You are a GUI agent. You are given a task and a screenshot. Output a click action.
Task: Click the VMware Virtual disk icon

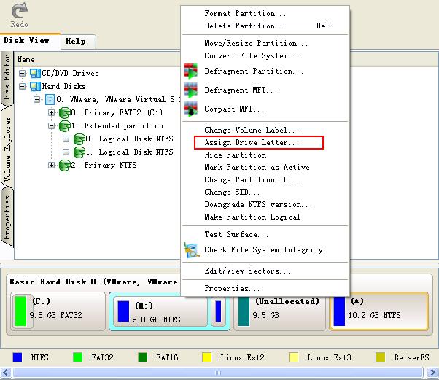point(50,99)
